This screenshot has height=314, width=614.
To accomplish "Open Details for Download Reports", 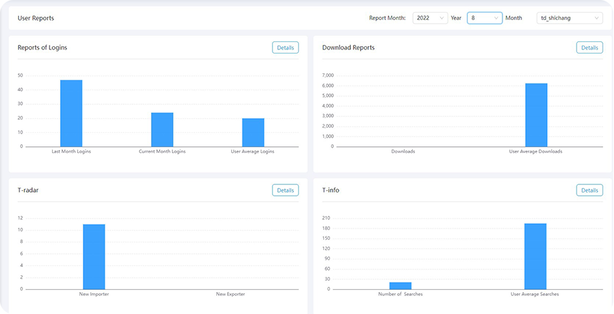I will (589, 47).
